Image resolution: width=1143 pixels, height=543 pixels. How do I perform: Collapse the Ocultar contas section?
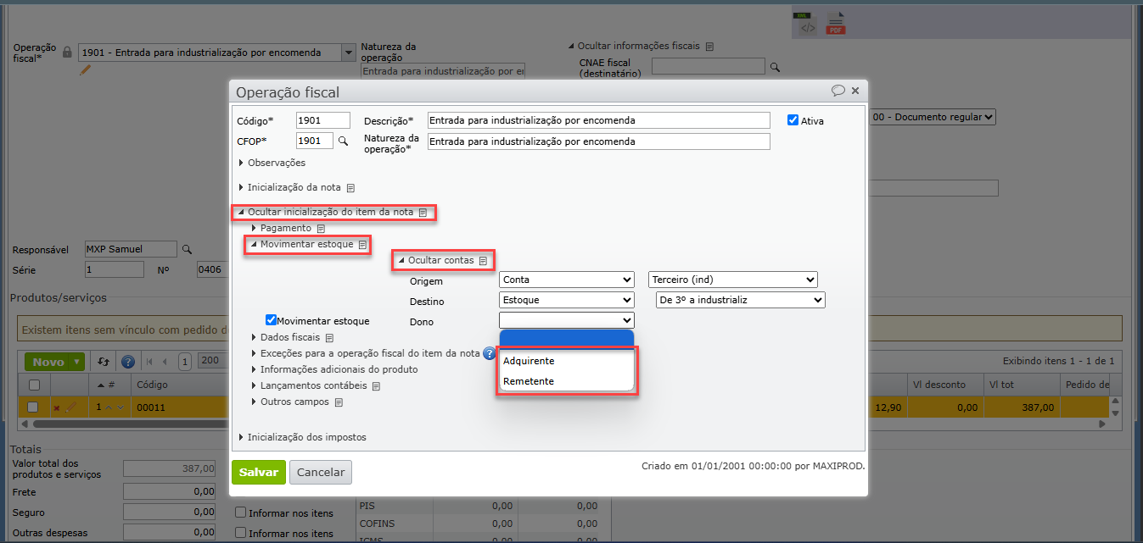click(436, 260)
